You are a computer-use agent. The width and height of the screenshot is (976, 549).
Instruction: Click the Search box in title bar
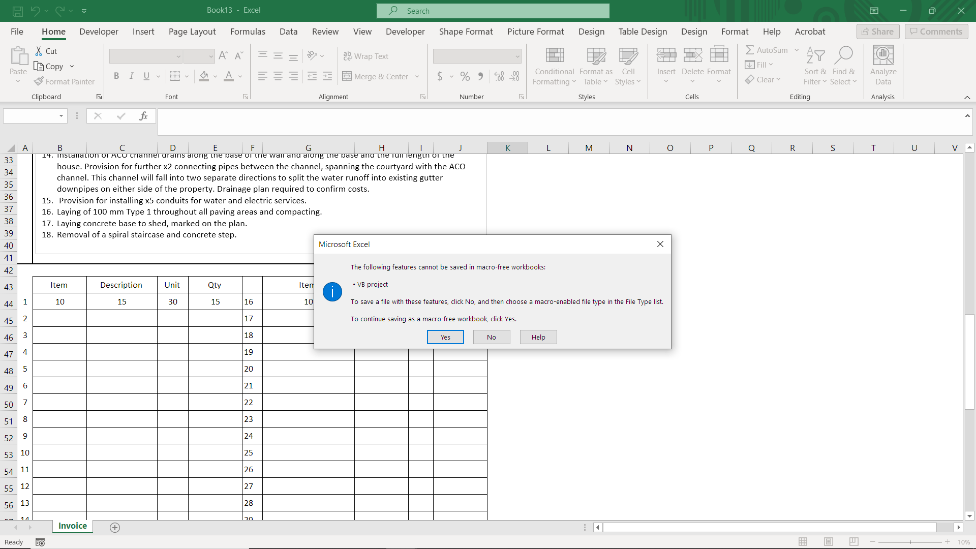[x=493, y=11]
